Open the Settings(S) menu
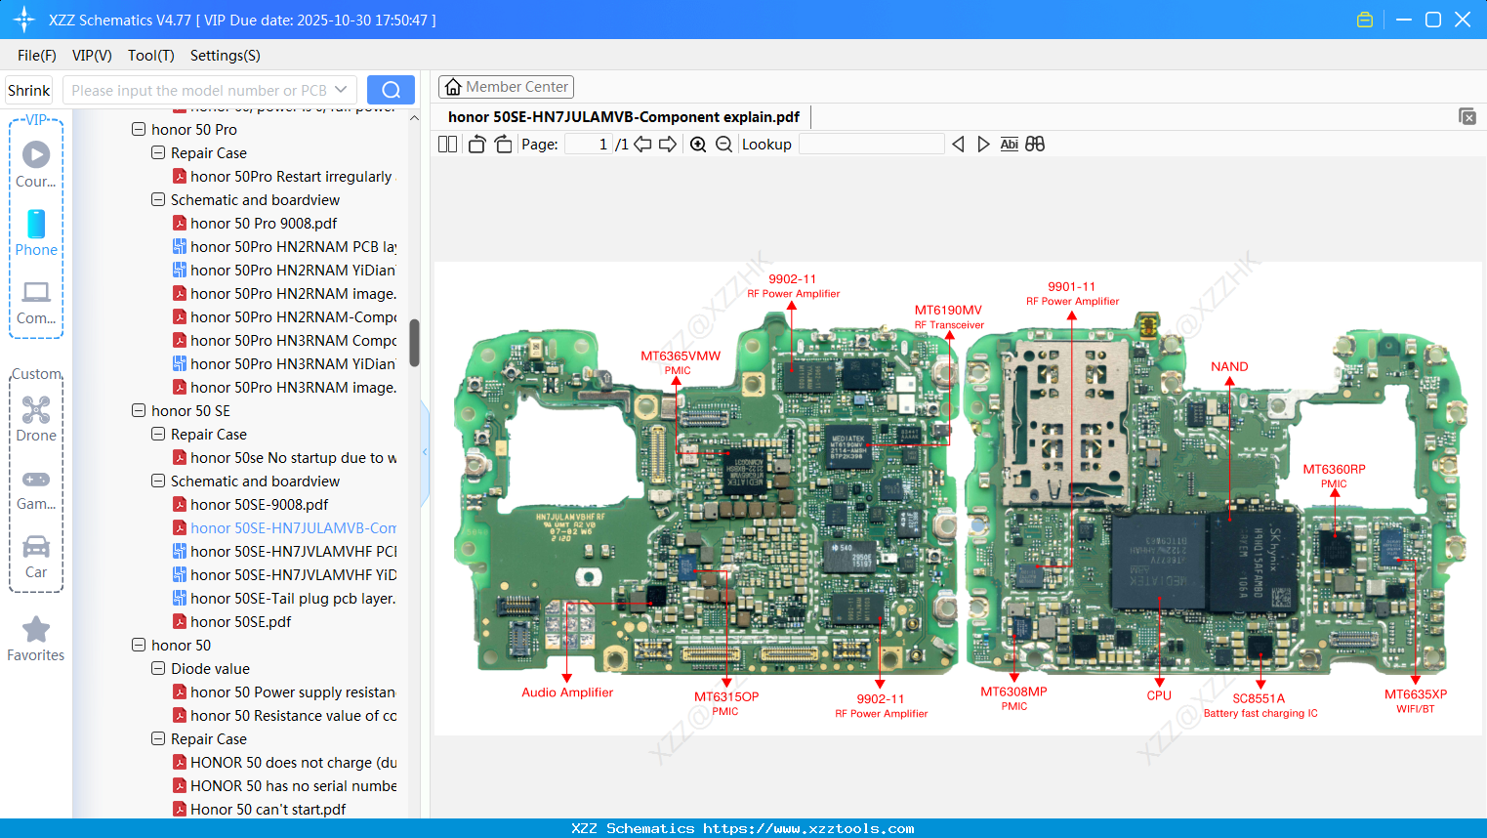This screenshot has height=838, width=1487. [226, 56]
